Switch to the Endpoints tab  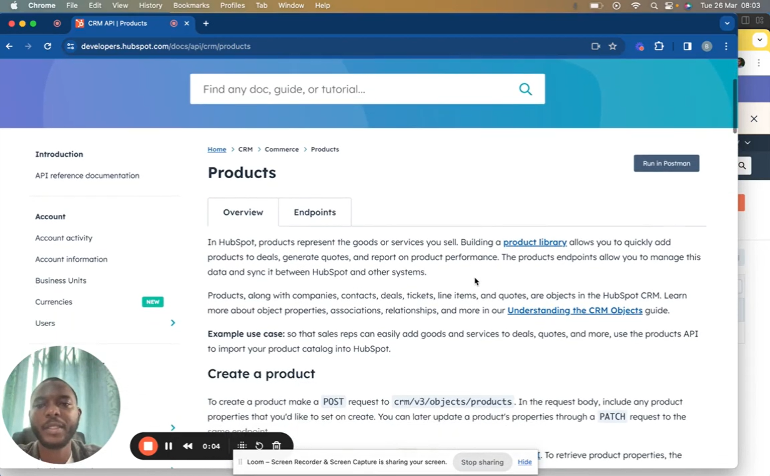click(315, 212)
